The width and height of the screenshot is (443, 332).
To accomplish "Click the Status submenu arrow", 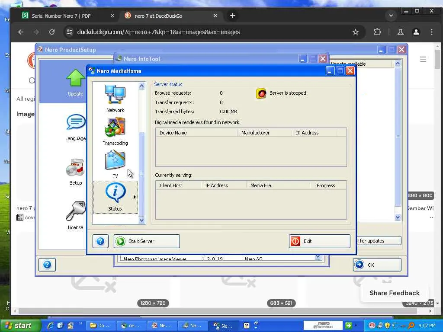I will pyautogui.click(x=135, y=197).
